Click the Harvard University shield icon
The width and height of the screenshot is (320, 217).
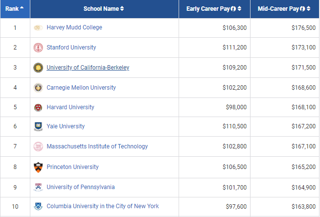[x=38, y=107]
